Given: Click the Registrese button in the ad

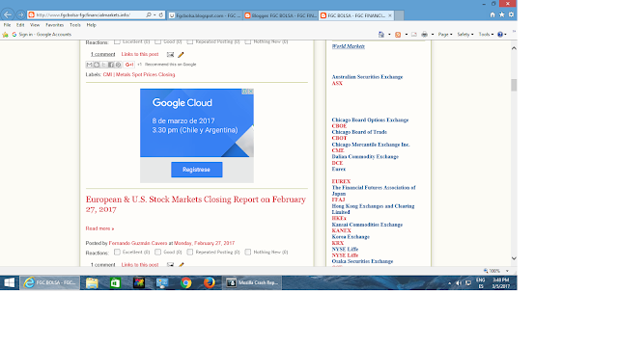Looking at the screenshot, I should pyautogui.click(x=197, y=170).
